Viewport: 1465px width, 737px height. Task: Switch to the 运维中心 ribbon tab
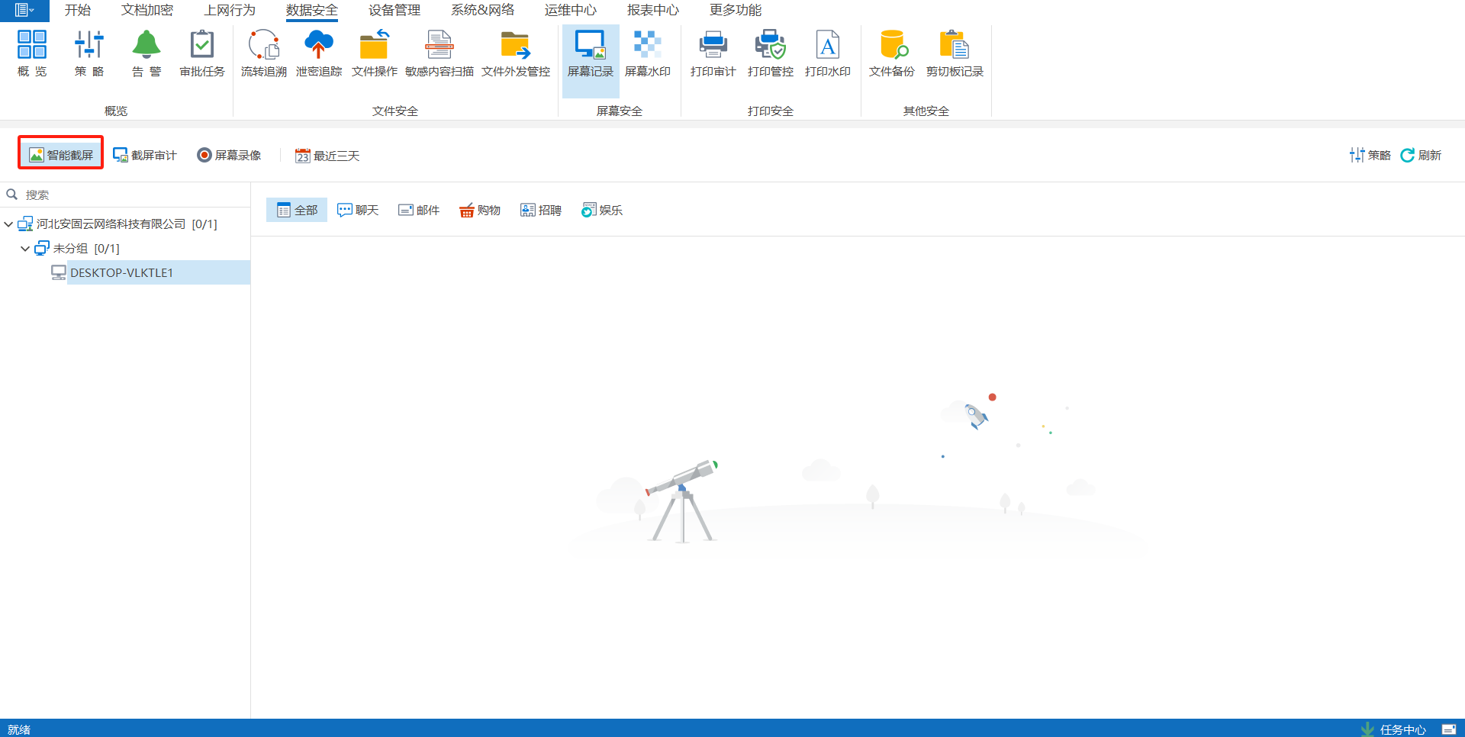coord(571,10)
